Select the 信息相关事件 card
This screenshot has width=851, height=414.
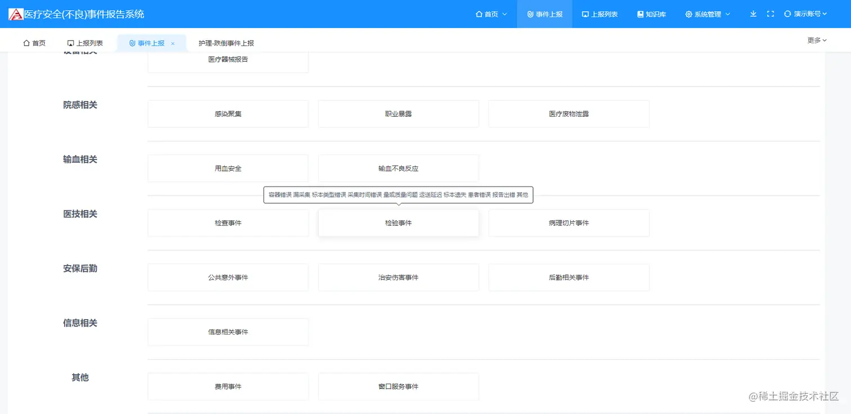(228, 332)
